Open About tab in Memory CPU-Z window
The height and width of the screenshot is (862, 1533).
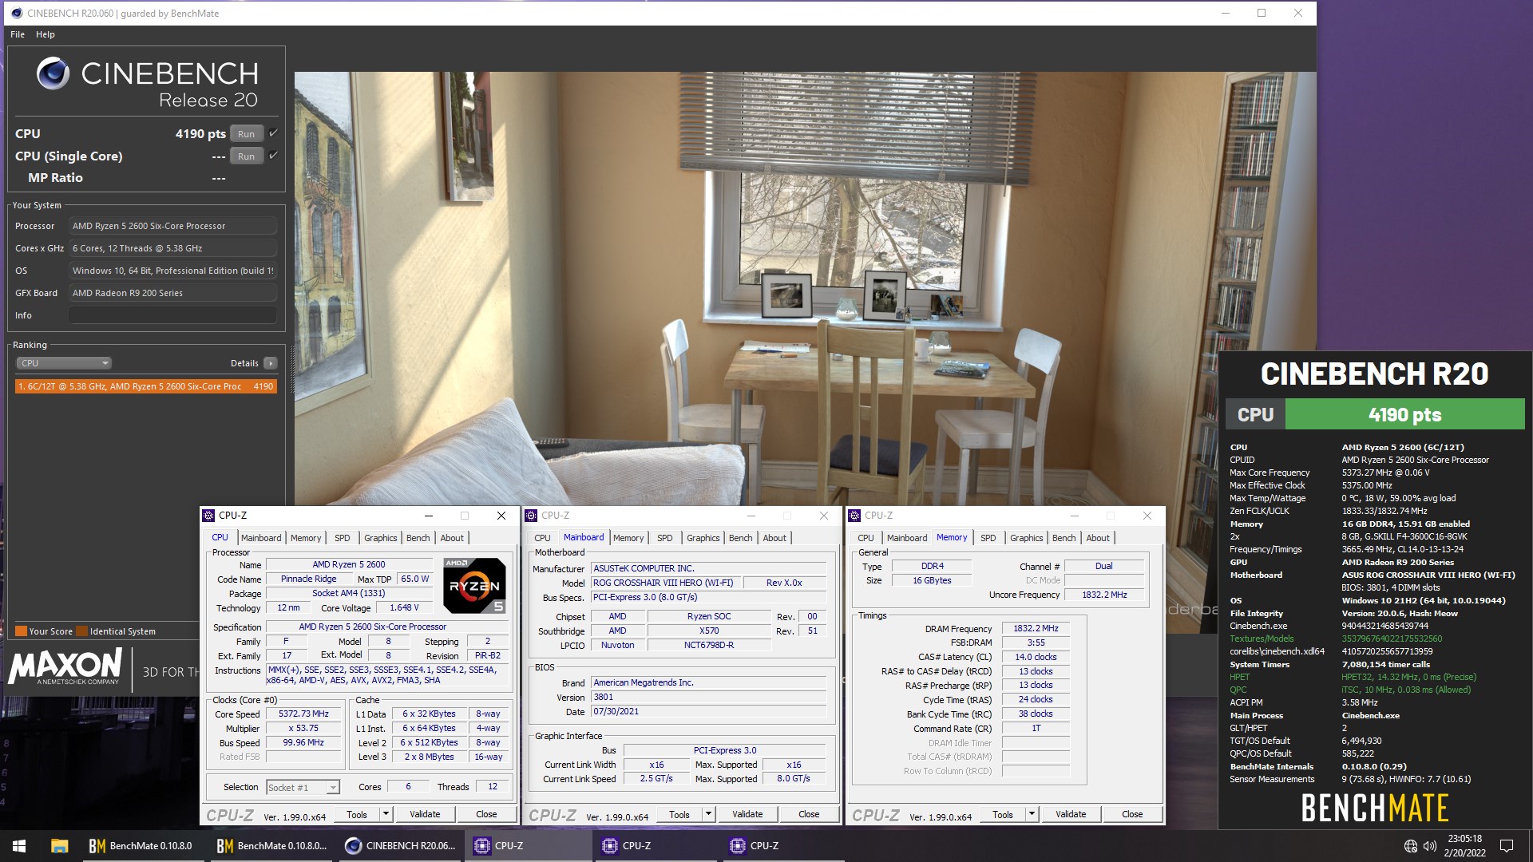pyautogui.click(x=1098, y=538)
